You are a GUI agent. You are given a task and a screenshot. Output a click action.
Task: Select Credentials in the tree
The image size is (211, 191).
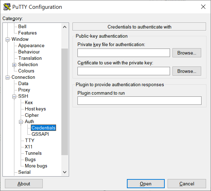(43, 128)
